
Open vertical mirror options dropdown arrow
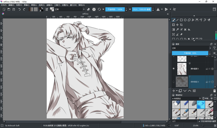[x=170, y=9]
